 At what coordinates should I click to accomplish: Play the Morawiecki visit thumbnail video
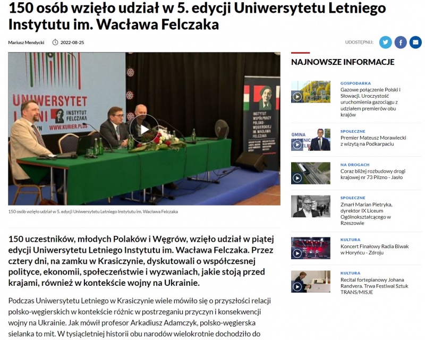click(x=297, y=144)
